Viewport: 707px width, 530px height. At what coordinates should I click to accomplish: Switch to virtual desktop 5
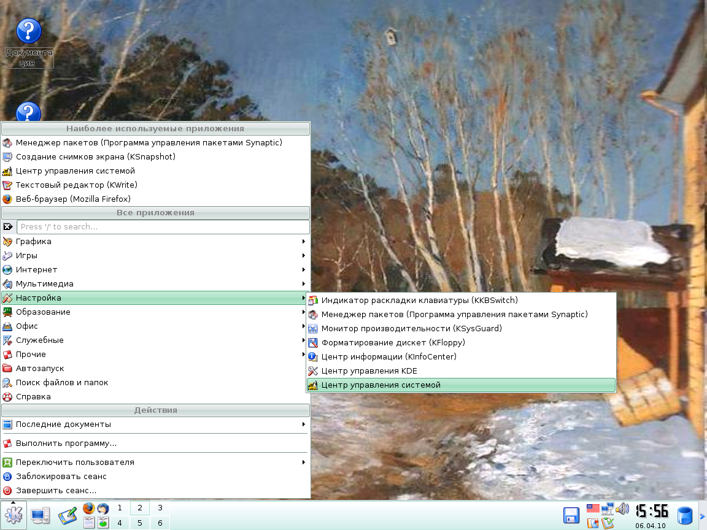coord(140,523)
